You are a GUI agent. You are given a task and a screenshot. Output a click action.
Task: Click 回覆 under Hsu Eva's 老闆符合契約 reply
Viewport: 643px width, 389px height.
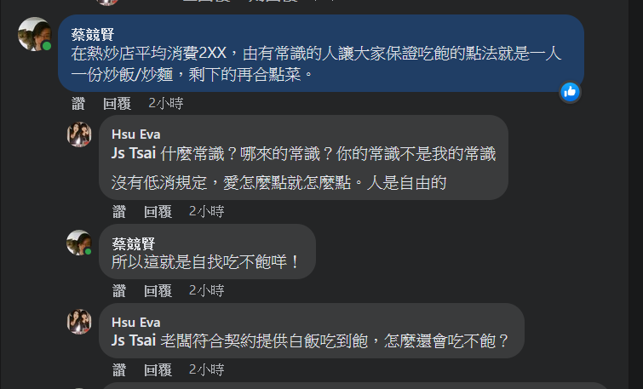pyautogui.click(x=158, y=369)
